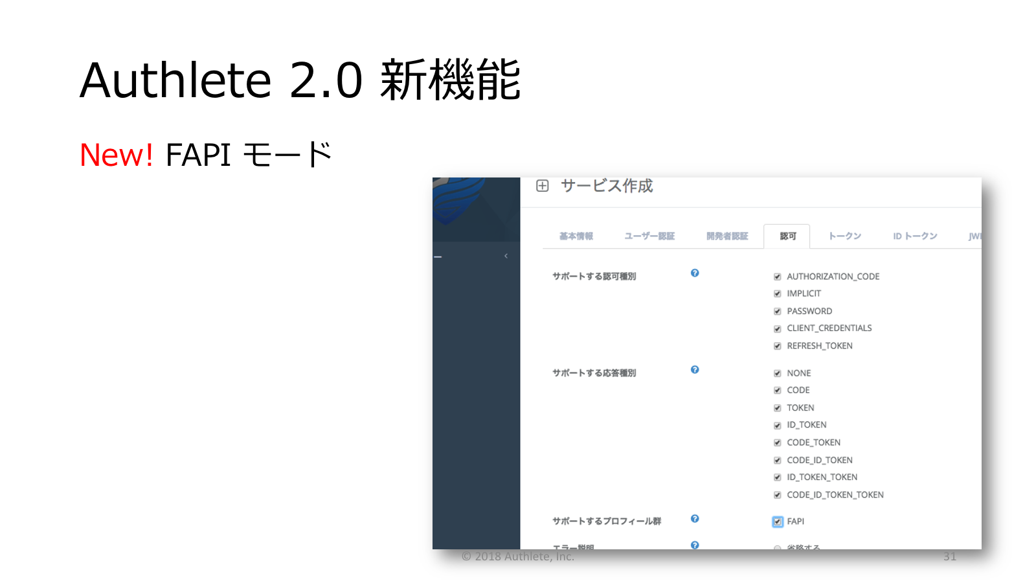
Task: Toggle the REFRESH_TOKEN checkbox
Action: coord(778,346)
